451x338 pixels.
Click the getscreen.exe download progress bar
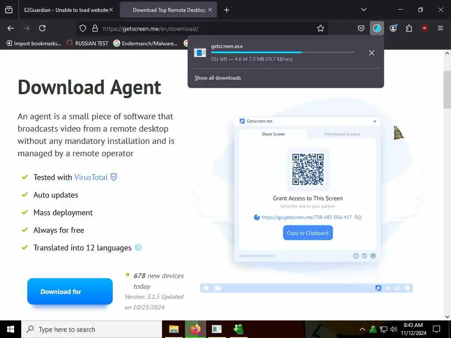coord(283,52)
